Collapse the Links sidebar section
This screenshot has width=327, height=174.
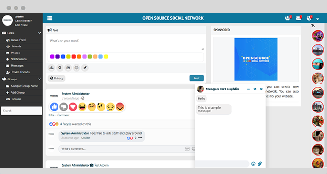click(40, 33)
